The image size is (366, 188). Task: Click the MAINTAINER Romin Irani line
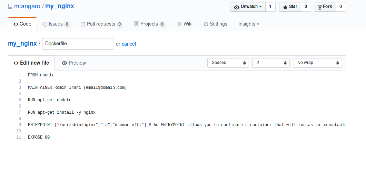click(77, 87)
